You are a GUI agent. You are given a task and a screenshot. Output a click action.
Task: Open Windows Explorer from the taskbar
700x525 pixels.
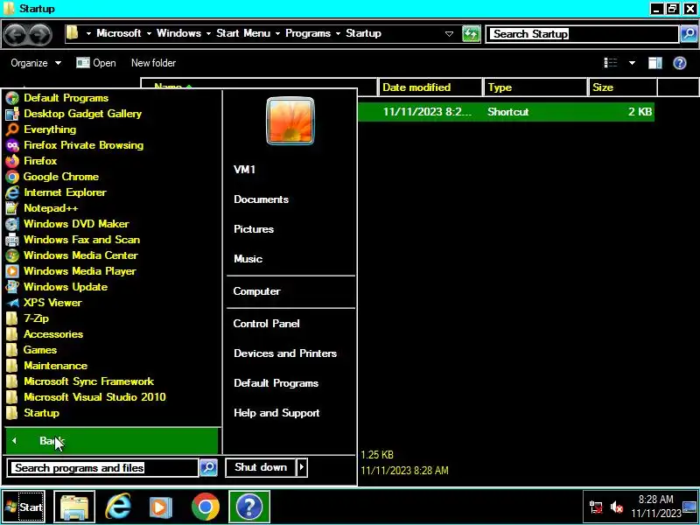click(74, 507)
